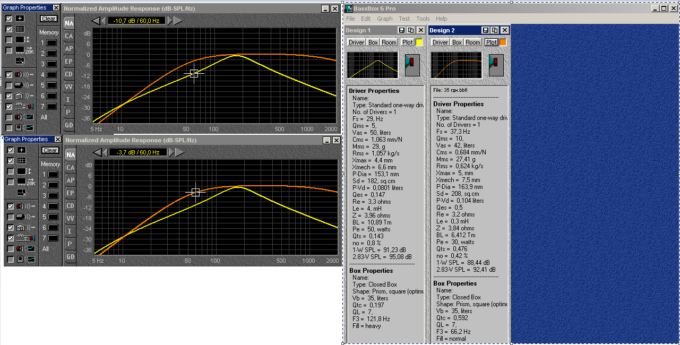Viewport: 680px width, 345px height.
Task: Open Design 2's orange plot color swatch
Action: coord(503,42)
